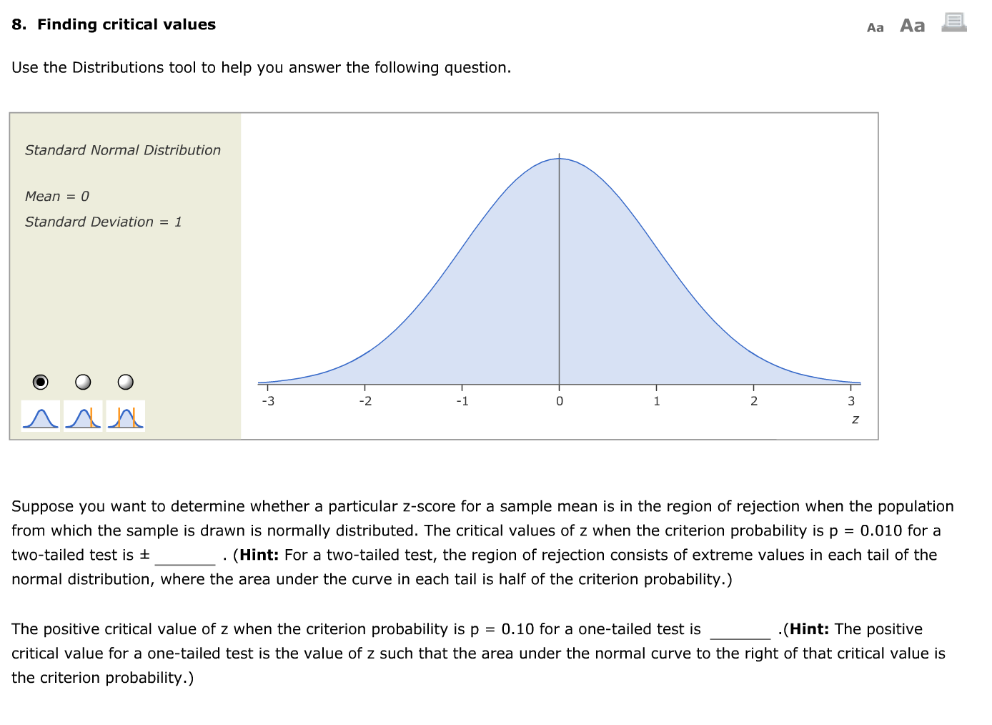
Task: Click the two-tailed critical value answer blank
Action: tap(186, 555)
